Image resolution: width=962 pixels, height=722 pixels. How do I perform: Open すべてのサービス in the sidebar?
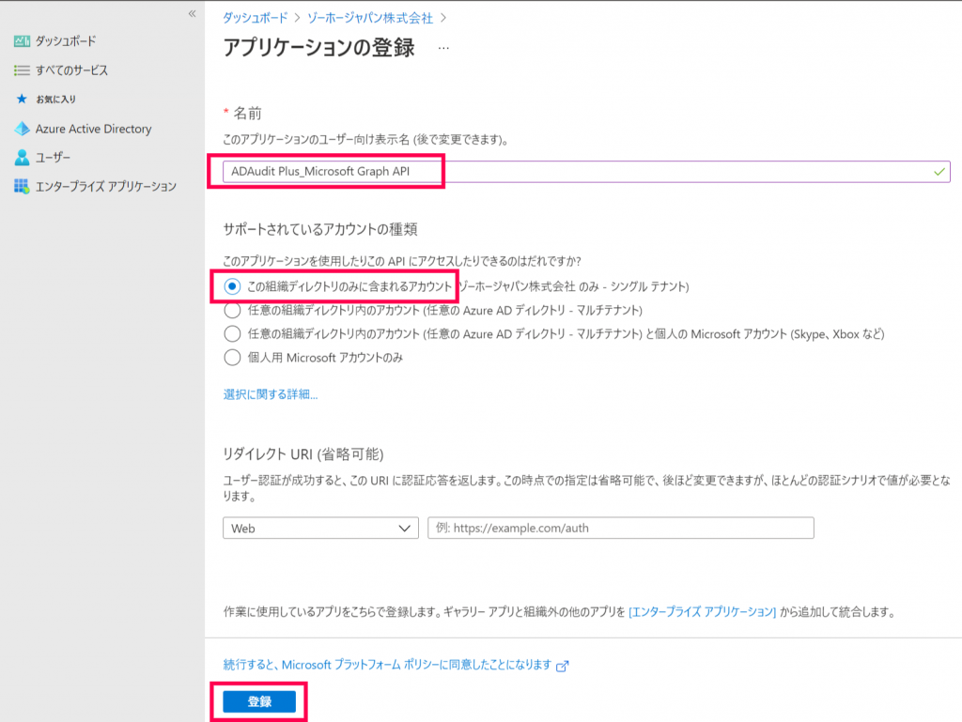(71, 70)
